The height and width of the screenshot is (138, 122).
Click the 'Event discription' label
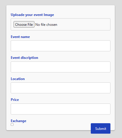click(24, 58)
